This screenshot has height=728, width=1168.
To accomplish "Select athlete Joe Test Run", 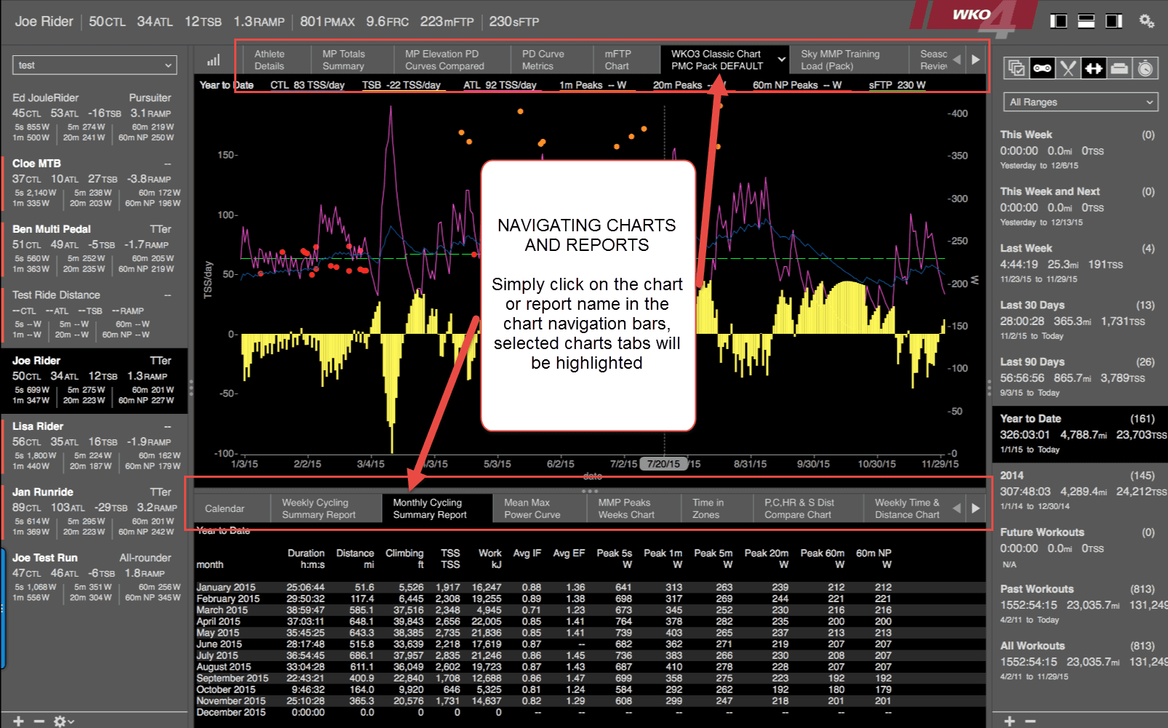I will pos(94,577).
